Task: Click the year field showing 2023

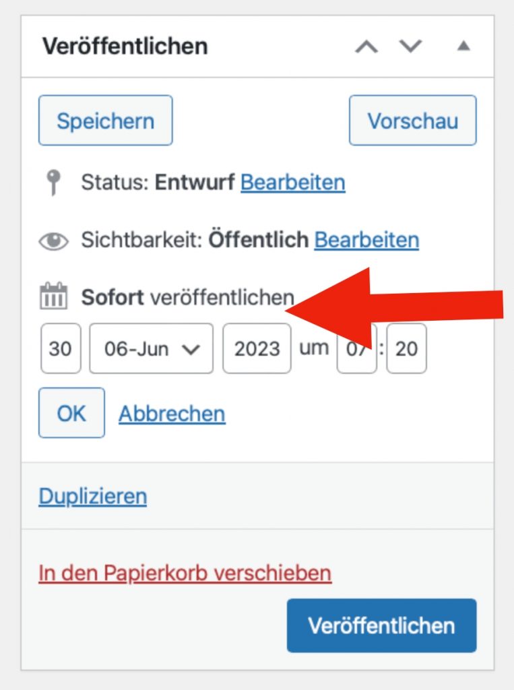Action: pyautogui.click(x=257, y=348)
